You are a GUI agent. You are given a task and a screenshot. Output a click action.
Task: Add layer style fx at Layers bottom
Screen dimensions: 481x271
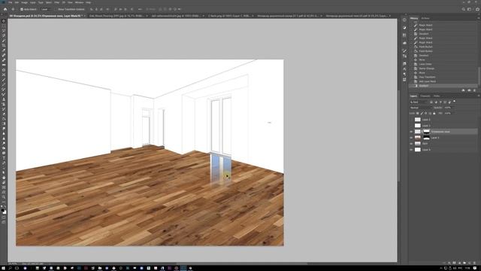coord(449,263)
